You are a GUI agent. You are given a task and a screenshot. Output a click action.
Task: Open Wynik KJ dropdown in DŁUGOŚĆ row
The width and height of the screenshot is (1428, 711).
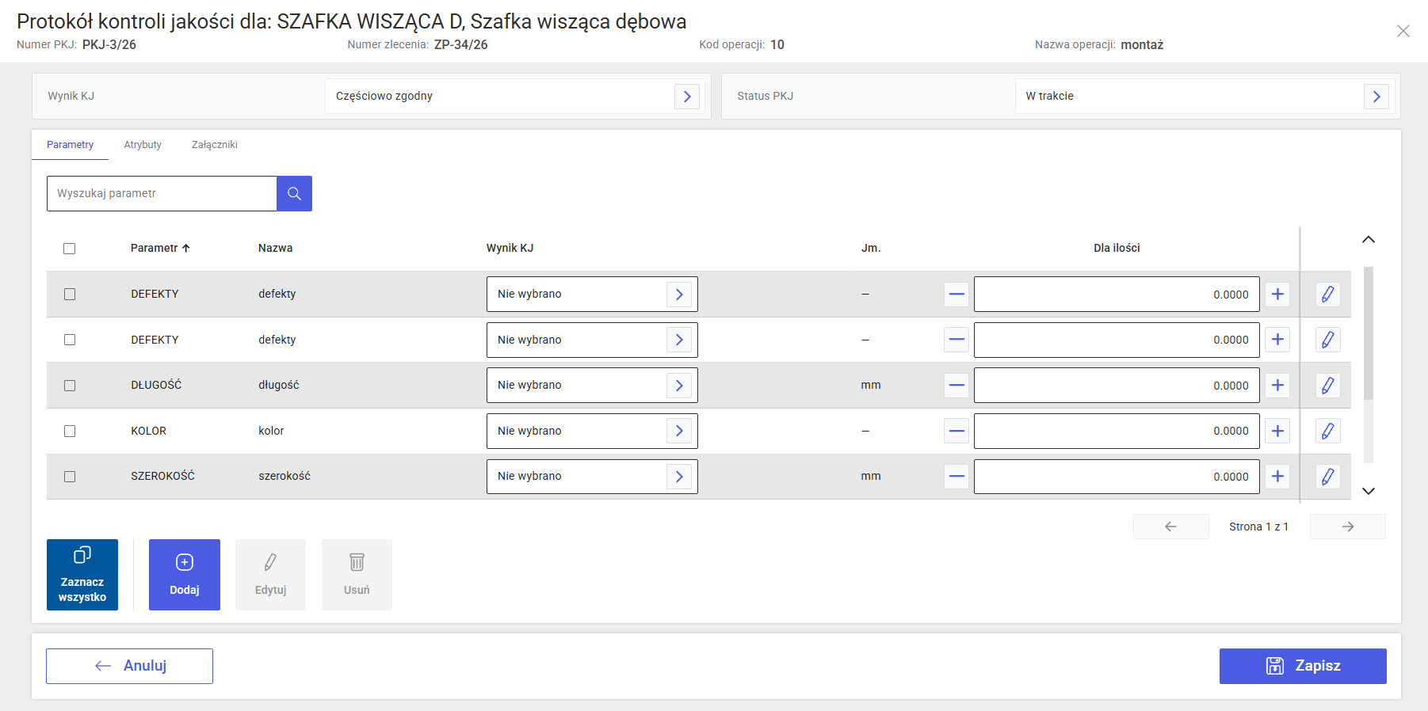[592, 386]
